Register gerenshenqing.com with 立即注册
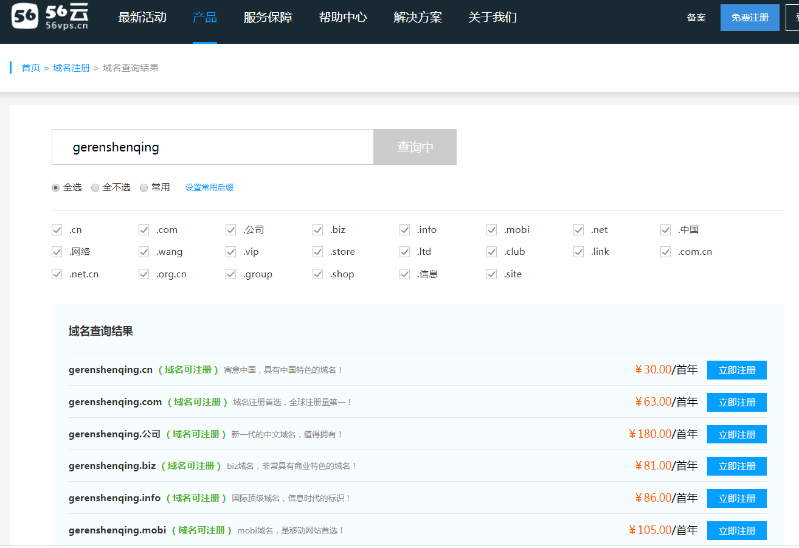This screenshot has height=548, width=799. click(736, 403)
